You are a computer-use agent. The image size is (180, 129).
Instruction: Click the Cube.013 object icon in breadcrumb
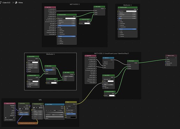point(1,2)
